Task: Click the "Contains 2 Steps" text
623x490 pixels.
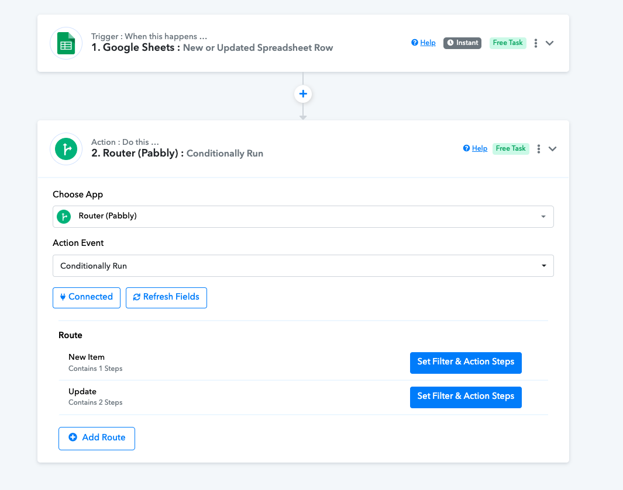Action: click(x=95, y=402)
